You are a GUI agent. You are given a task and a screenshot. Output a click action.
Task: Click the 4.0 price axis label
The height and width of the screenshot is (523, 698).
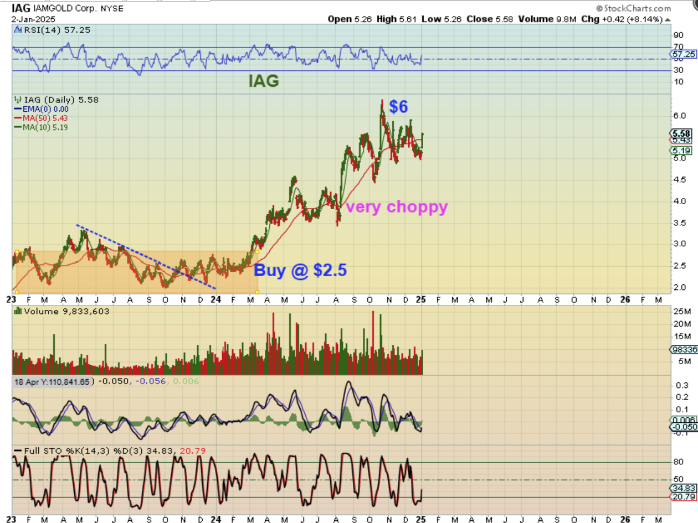(679, 201)
